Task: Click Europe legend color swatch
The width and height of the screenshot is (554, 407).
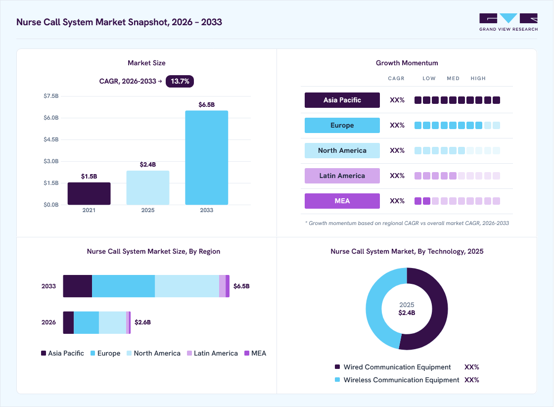Action: coord(93,353)
